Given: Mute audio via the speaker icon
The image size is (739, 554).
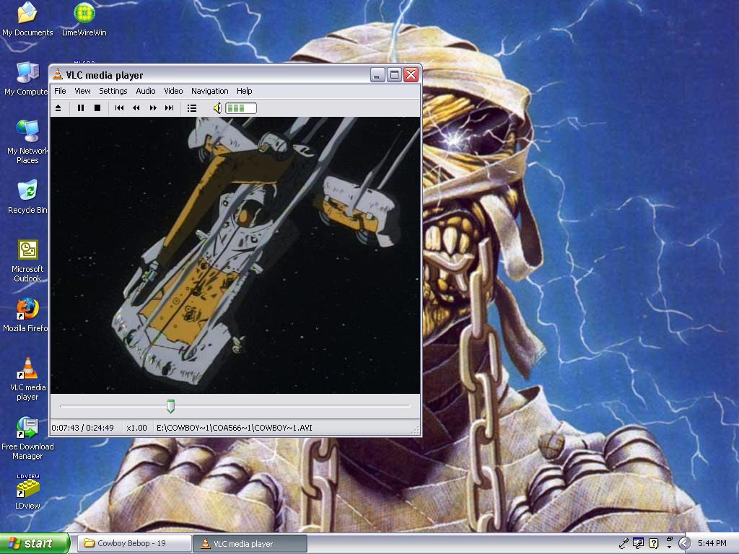Looking at the screenshot, I should tap(217, 108).
